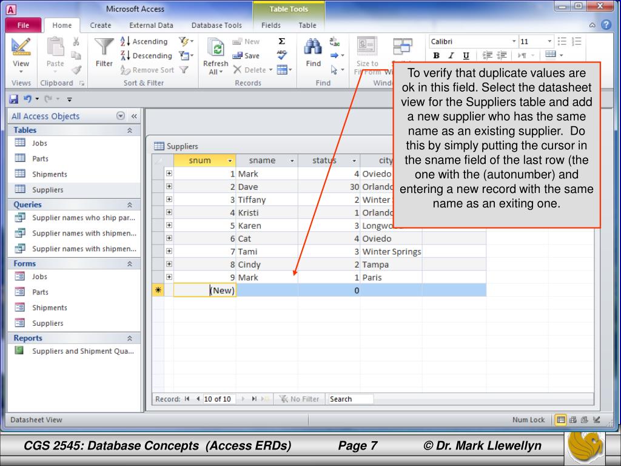Expand subdatasheet for Cat row
This screenshot has height=466, width=621.
coord(169,238)
